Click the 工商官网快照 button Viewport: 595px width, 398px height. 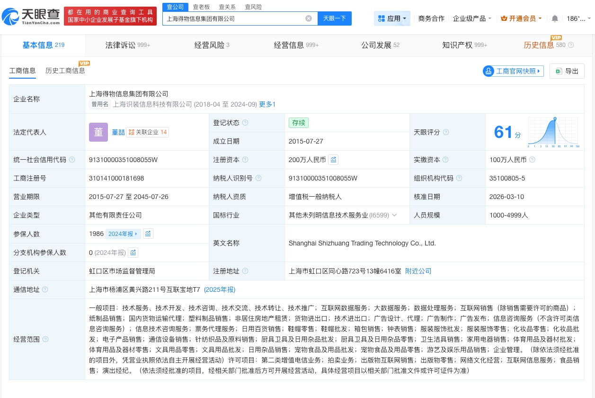pyautogui.click(x=513, y=71)
